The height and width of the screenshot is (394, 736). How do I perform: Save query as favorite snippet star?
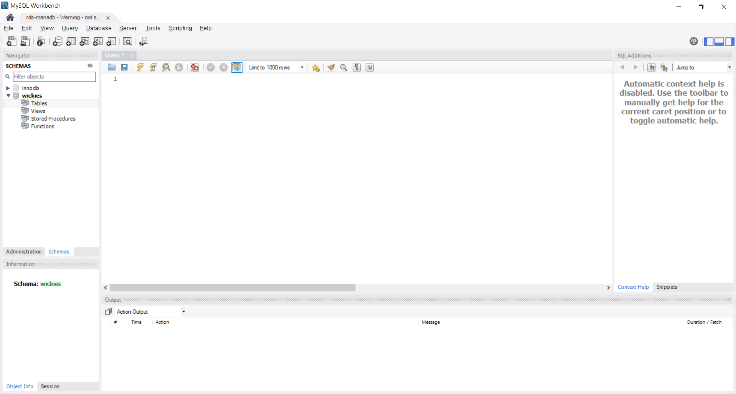tap(315, 68)
